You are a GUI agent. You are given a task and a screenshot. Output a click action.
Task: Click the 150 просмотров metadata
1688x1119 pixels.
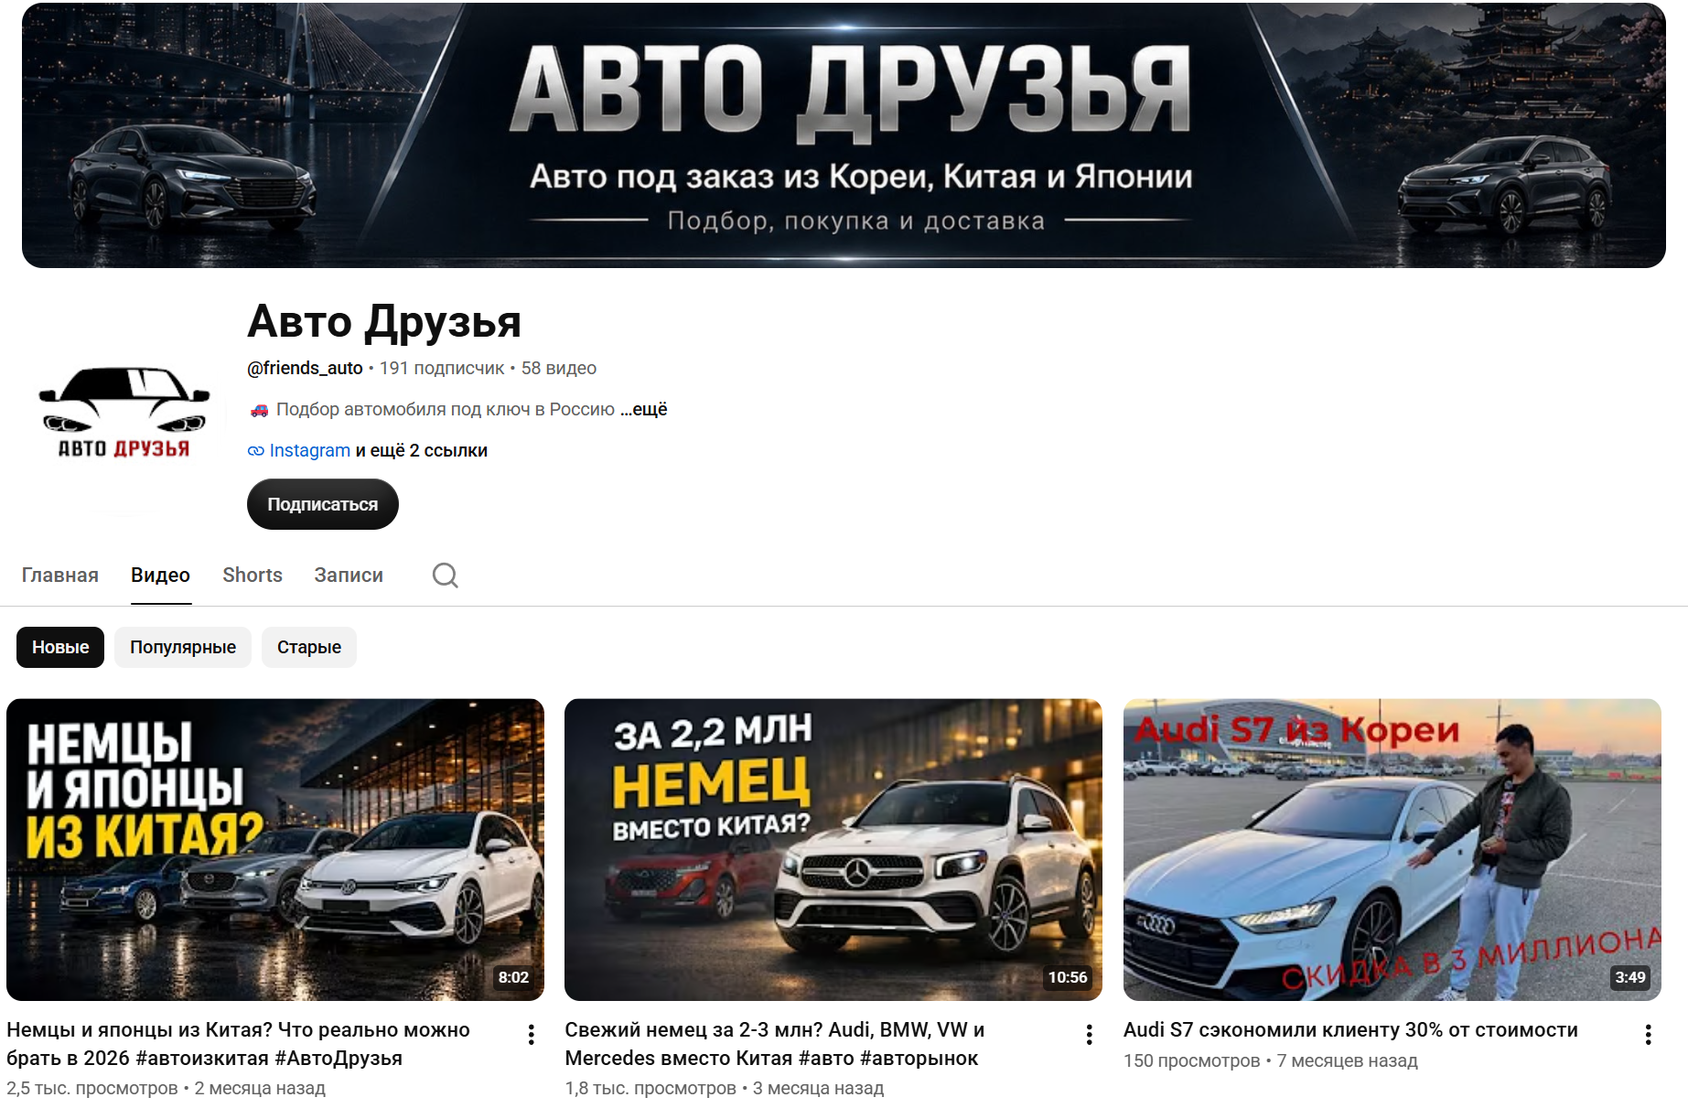pyautogui.click(x=1192, y=1060)
